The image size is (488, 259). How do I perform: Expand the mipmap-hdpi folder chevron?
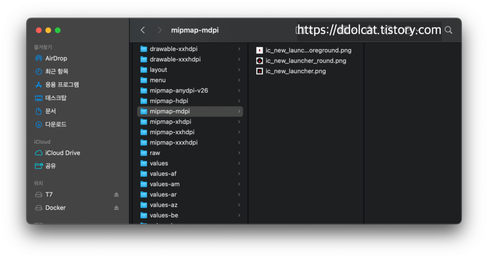(x=239, y=101)
